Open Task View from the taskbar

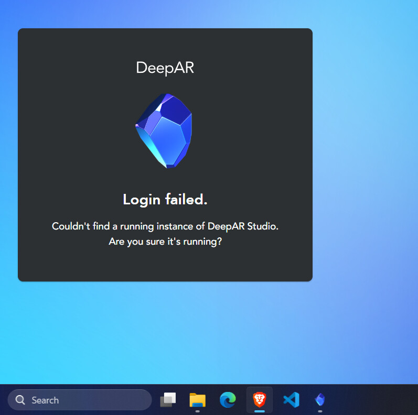pos(168,400)
